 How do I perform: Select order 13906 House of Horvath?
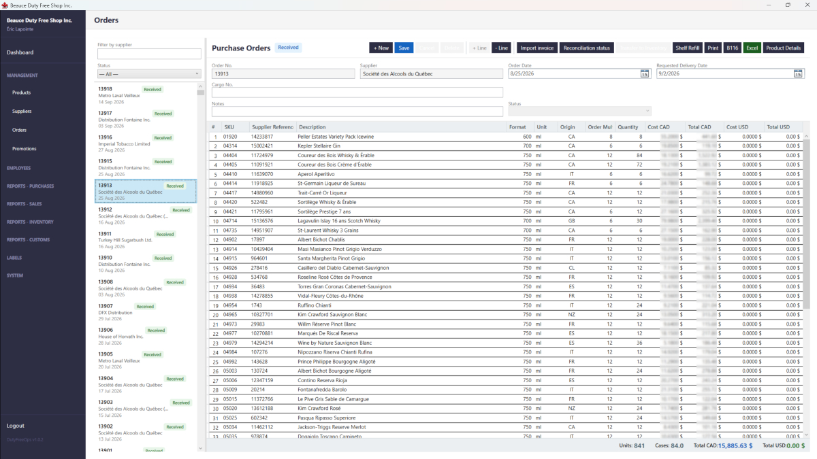pyautogui.click(x=145, y=336)
